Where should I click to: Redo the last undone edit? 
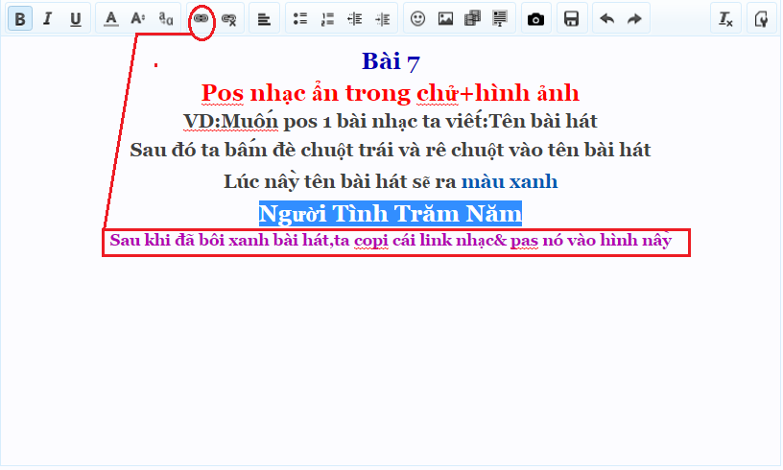pyautogui.click(x=633, y=19)
